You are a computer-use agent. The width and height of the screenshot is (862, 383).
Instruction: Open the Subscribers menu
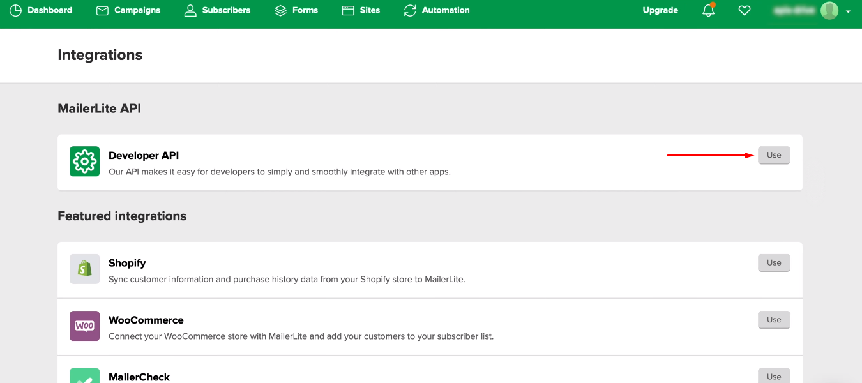point(217,10)
